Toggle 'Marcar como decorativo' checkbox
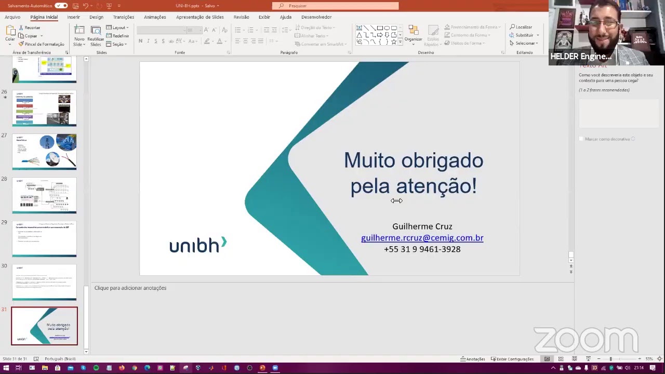665x374 pixels. click(581, 139)
